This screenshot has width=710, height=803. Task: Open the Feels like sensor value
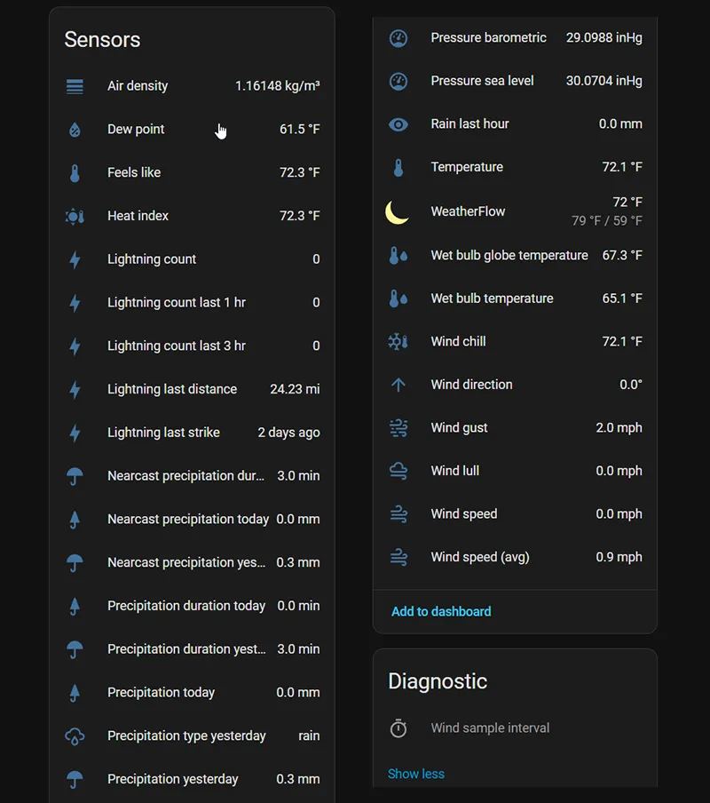[x=299, y=172]
